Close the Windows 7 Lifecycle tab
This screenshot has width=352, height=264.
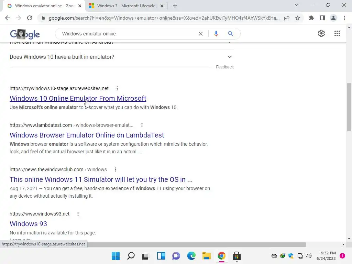pyautogui.click(x=162, y=6)
